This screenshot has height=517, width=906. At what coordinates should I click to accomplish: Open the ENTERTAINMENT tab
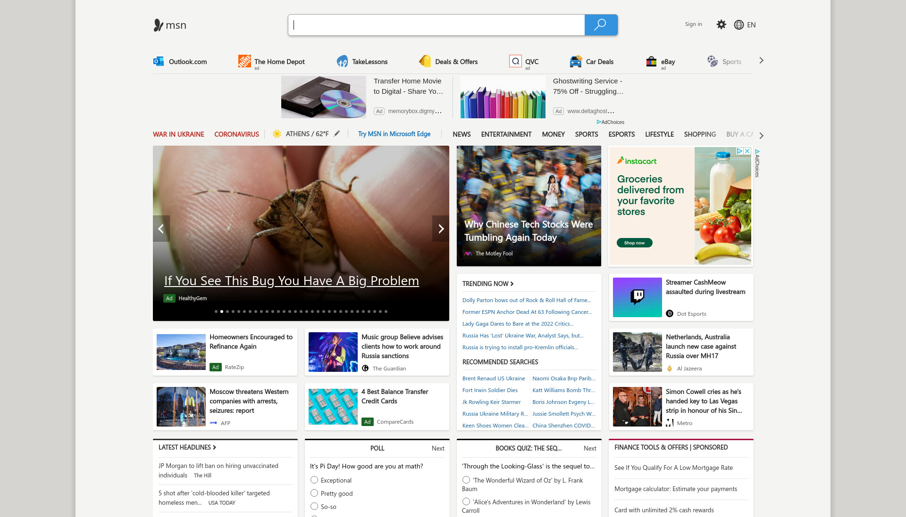coord(506,134)
